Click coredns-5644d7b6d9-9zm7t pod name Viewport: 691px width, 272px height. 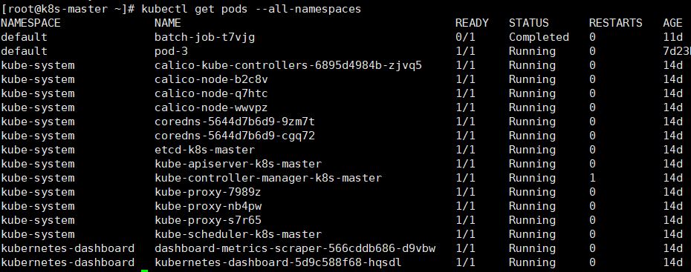pyautogui.click(x=235, y=122)
